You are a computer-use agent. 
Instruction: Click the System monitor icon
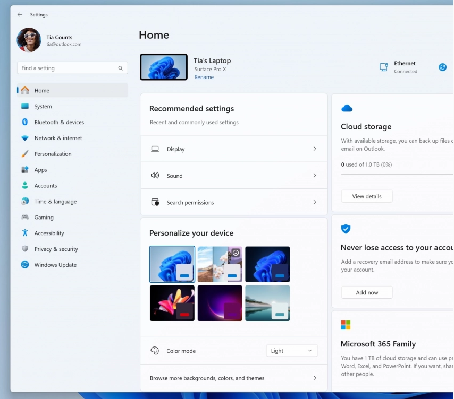pos(25,106)
